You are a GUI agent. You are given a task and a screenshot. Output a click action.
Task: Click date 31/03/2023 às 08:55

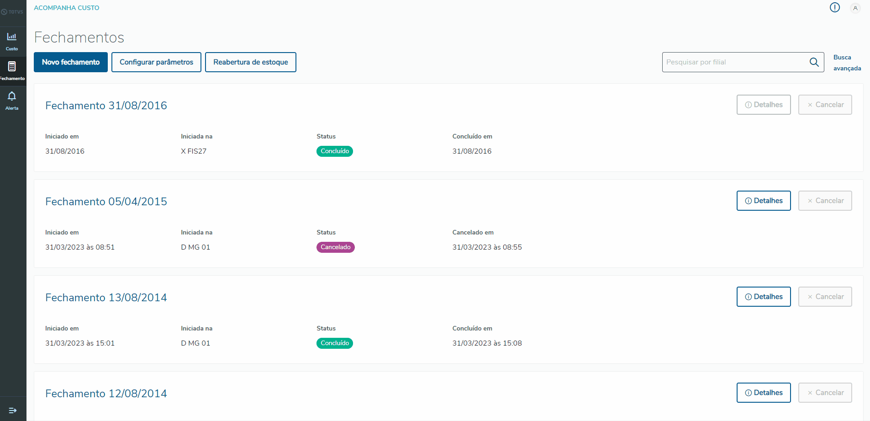487,247
